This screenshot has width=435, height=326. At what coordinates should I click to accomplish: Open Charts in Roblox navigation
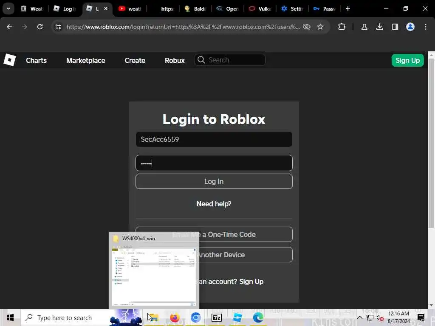(37, 60)
